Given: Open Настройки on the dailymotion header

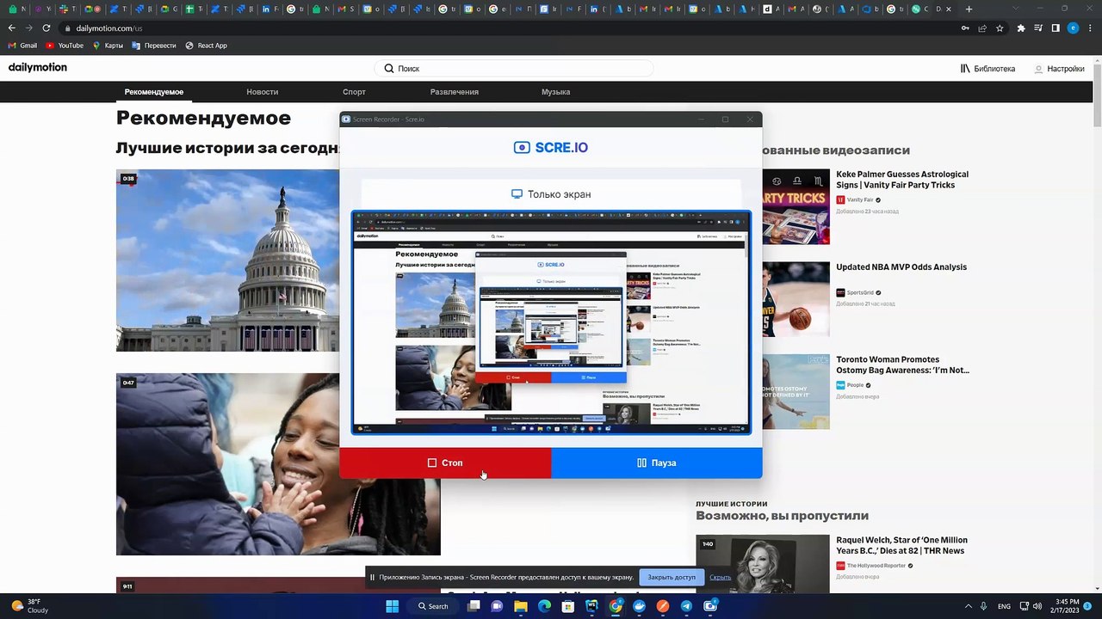Looking at the screenshot, I should tap(1060, 69).
